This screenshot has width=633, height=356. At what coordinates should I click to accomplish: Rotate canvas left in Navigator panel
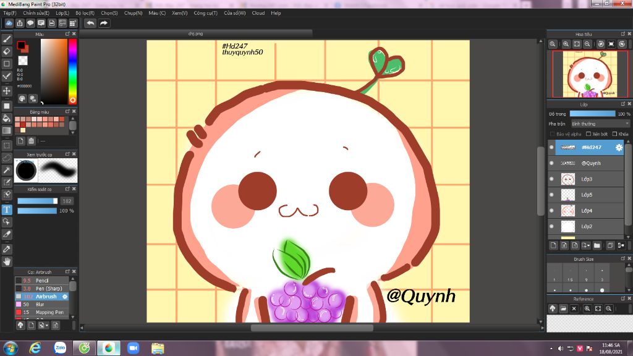(601, 44)
